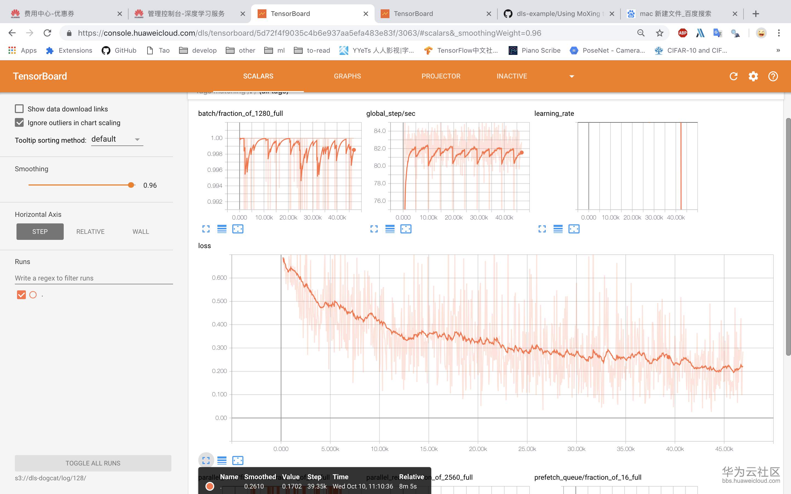Uncheck Ignore outliers in chart scaling
This screenshot has height=494, width=791.
click(19, 122)
